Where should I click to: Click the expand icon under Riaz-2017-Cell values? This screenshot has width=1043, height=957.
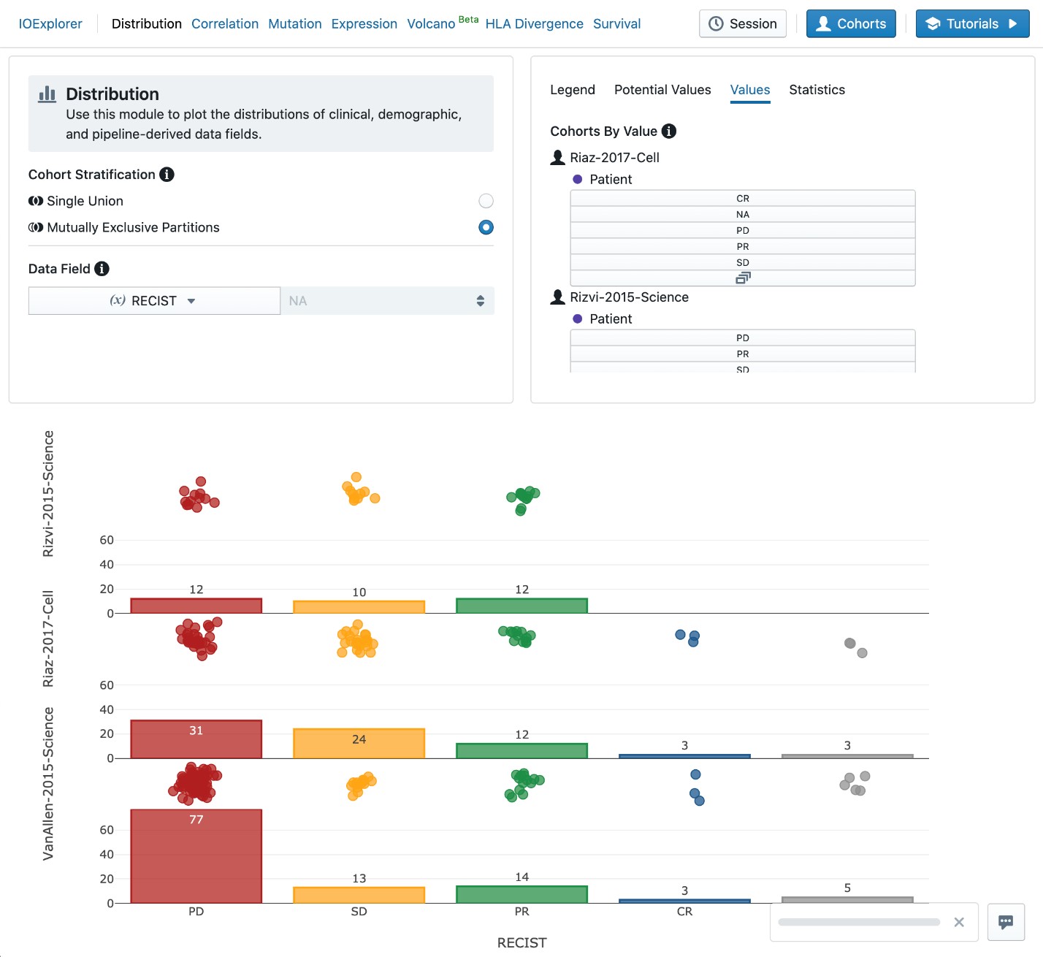point(742,278)
